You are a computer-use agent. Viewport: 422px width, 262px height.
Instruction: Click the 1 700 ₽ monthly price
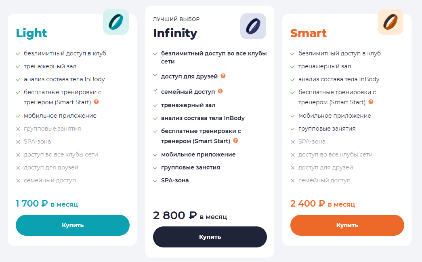(x=47, y=203)
